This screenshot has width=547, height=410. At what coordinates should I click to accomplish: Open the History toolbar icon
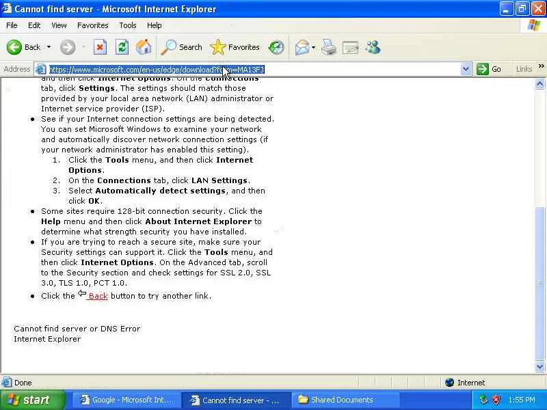point(276,47)
